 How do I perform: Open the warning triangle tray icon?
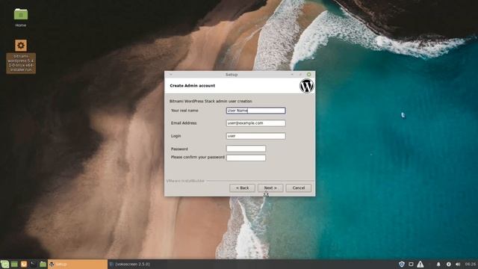pos(420,264)
